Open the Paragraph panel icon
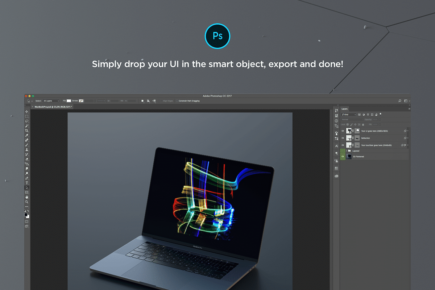Screen dimensions: 435x290 [x=336, y=153]
